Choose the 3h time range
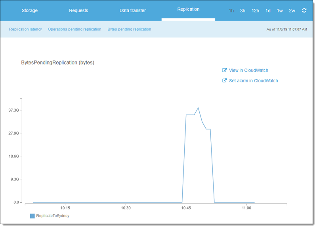Image resolution: width=317 pixels, height=228 pixels. click(x=243, y=11)
